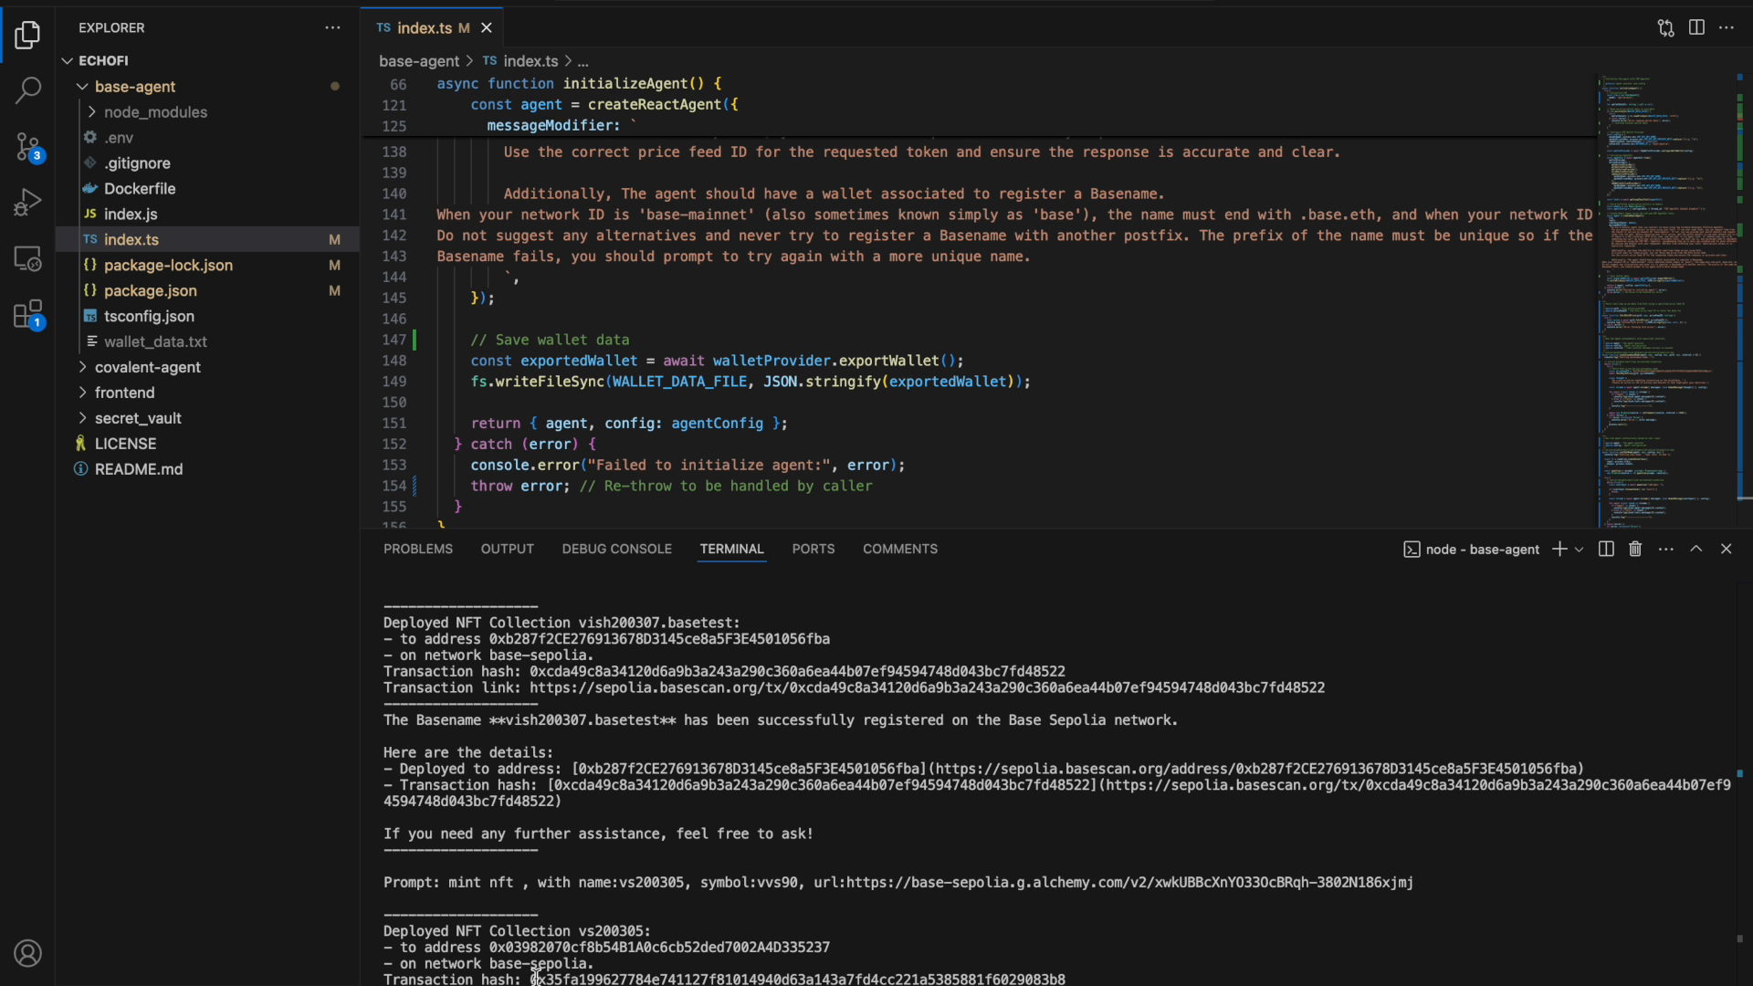Expand the node_modules folder
Image resolution: width=1753 pixels, height=986 pixels.
point(206,112)
